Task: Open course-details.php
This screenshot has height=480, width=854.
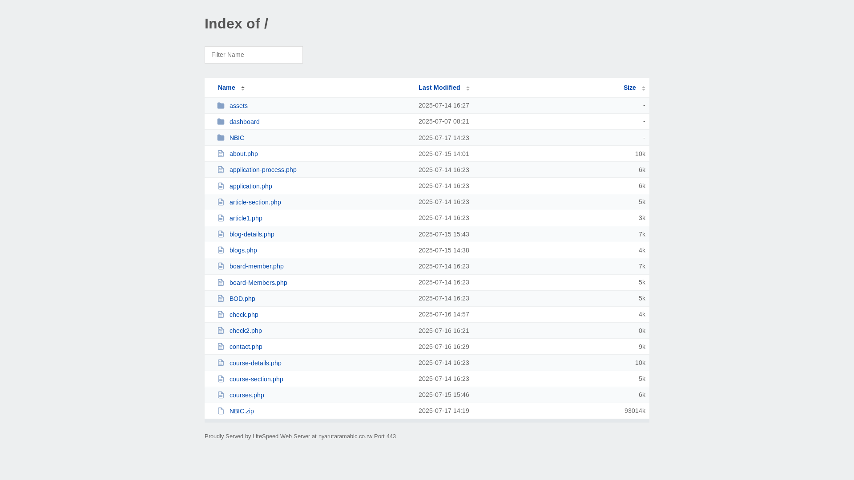Action: [x=255, y=363]
